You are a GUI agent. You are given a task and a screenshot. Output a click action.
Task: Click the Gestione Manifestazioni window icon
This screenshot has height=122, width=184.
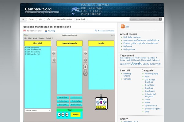(x=25, y=35)
